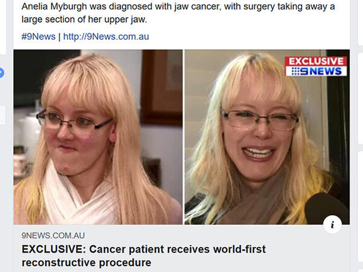Click the small gray box on the left edge
The height and width of the screenshot is (272, 363).
3,115
